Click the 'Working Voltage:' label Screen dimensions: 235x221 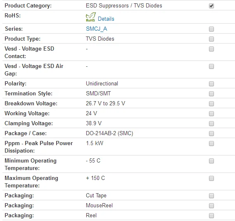click(x=27, y=114)
